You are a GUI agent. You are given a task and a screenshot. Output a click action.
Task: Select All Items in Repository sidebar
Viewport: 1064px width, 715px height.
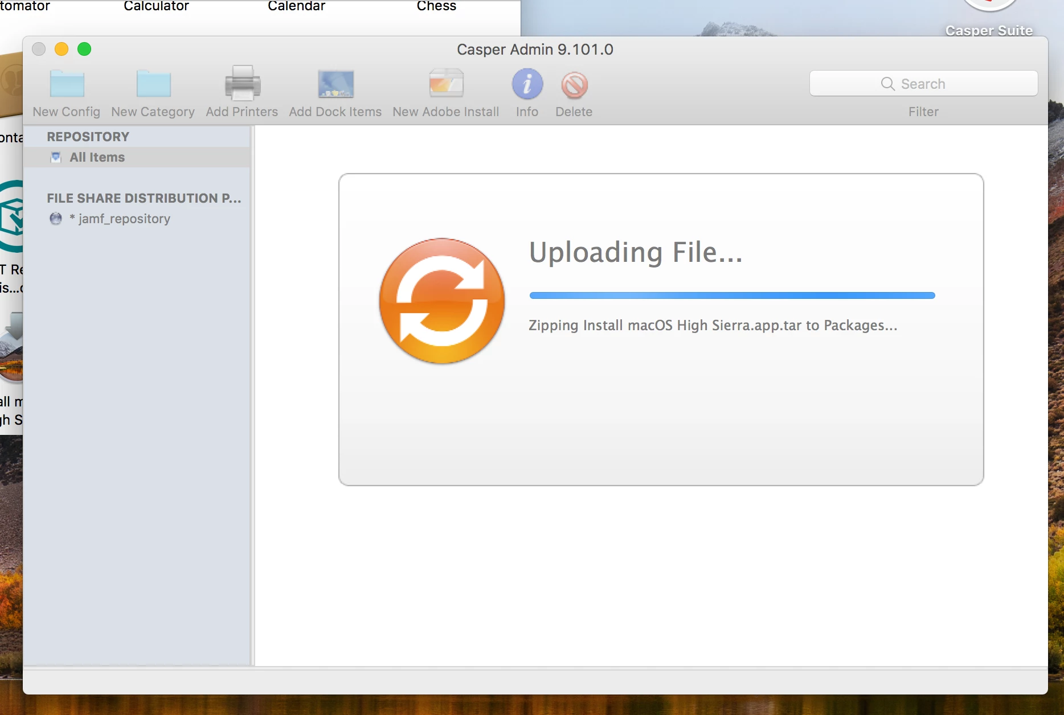(137, 157)
